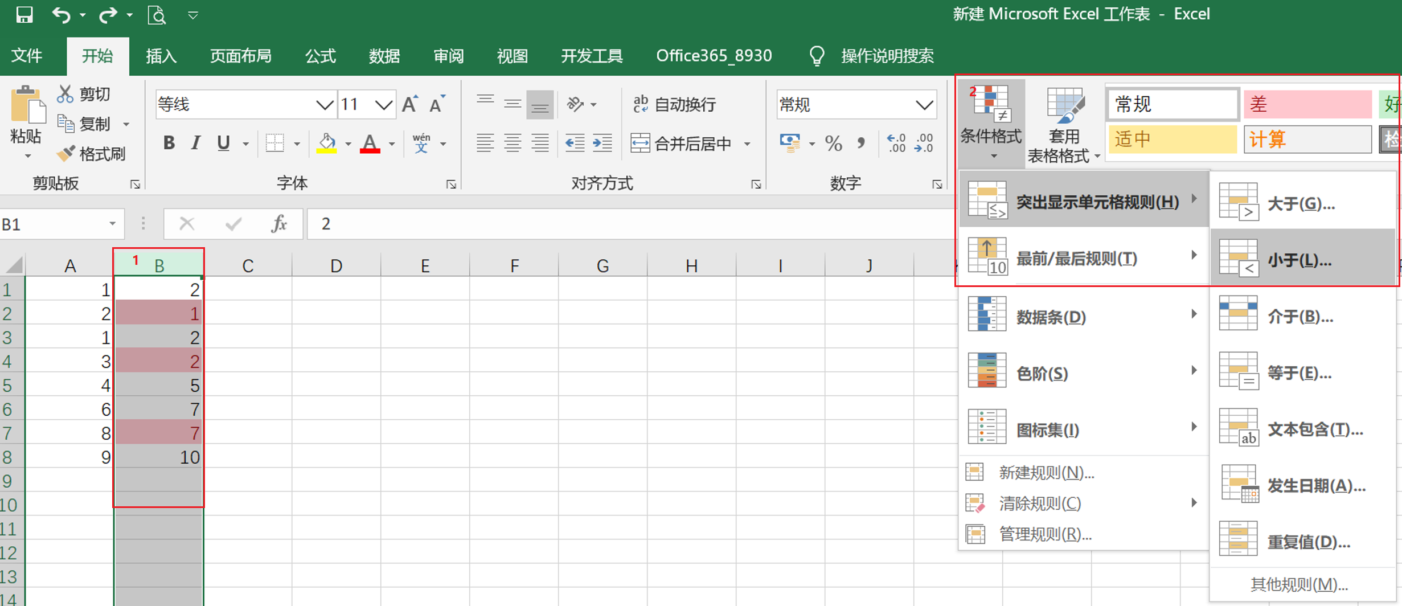Open the 数据 ribbon tab
Viewport: 1402px width, 606px height.
click(x=384, y=56)
